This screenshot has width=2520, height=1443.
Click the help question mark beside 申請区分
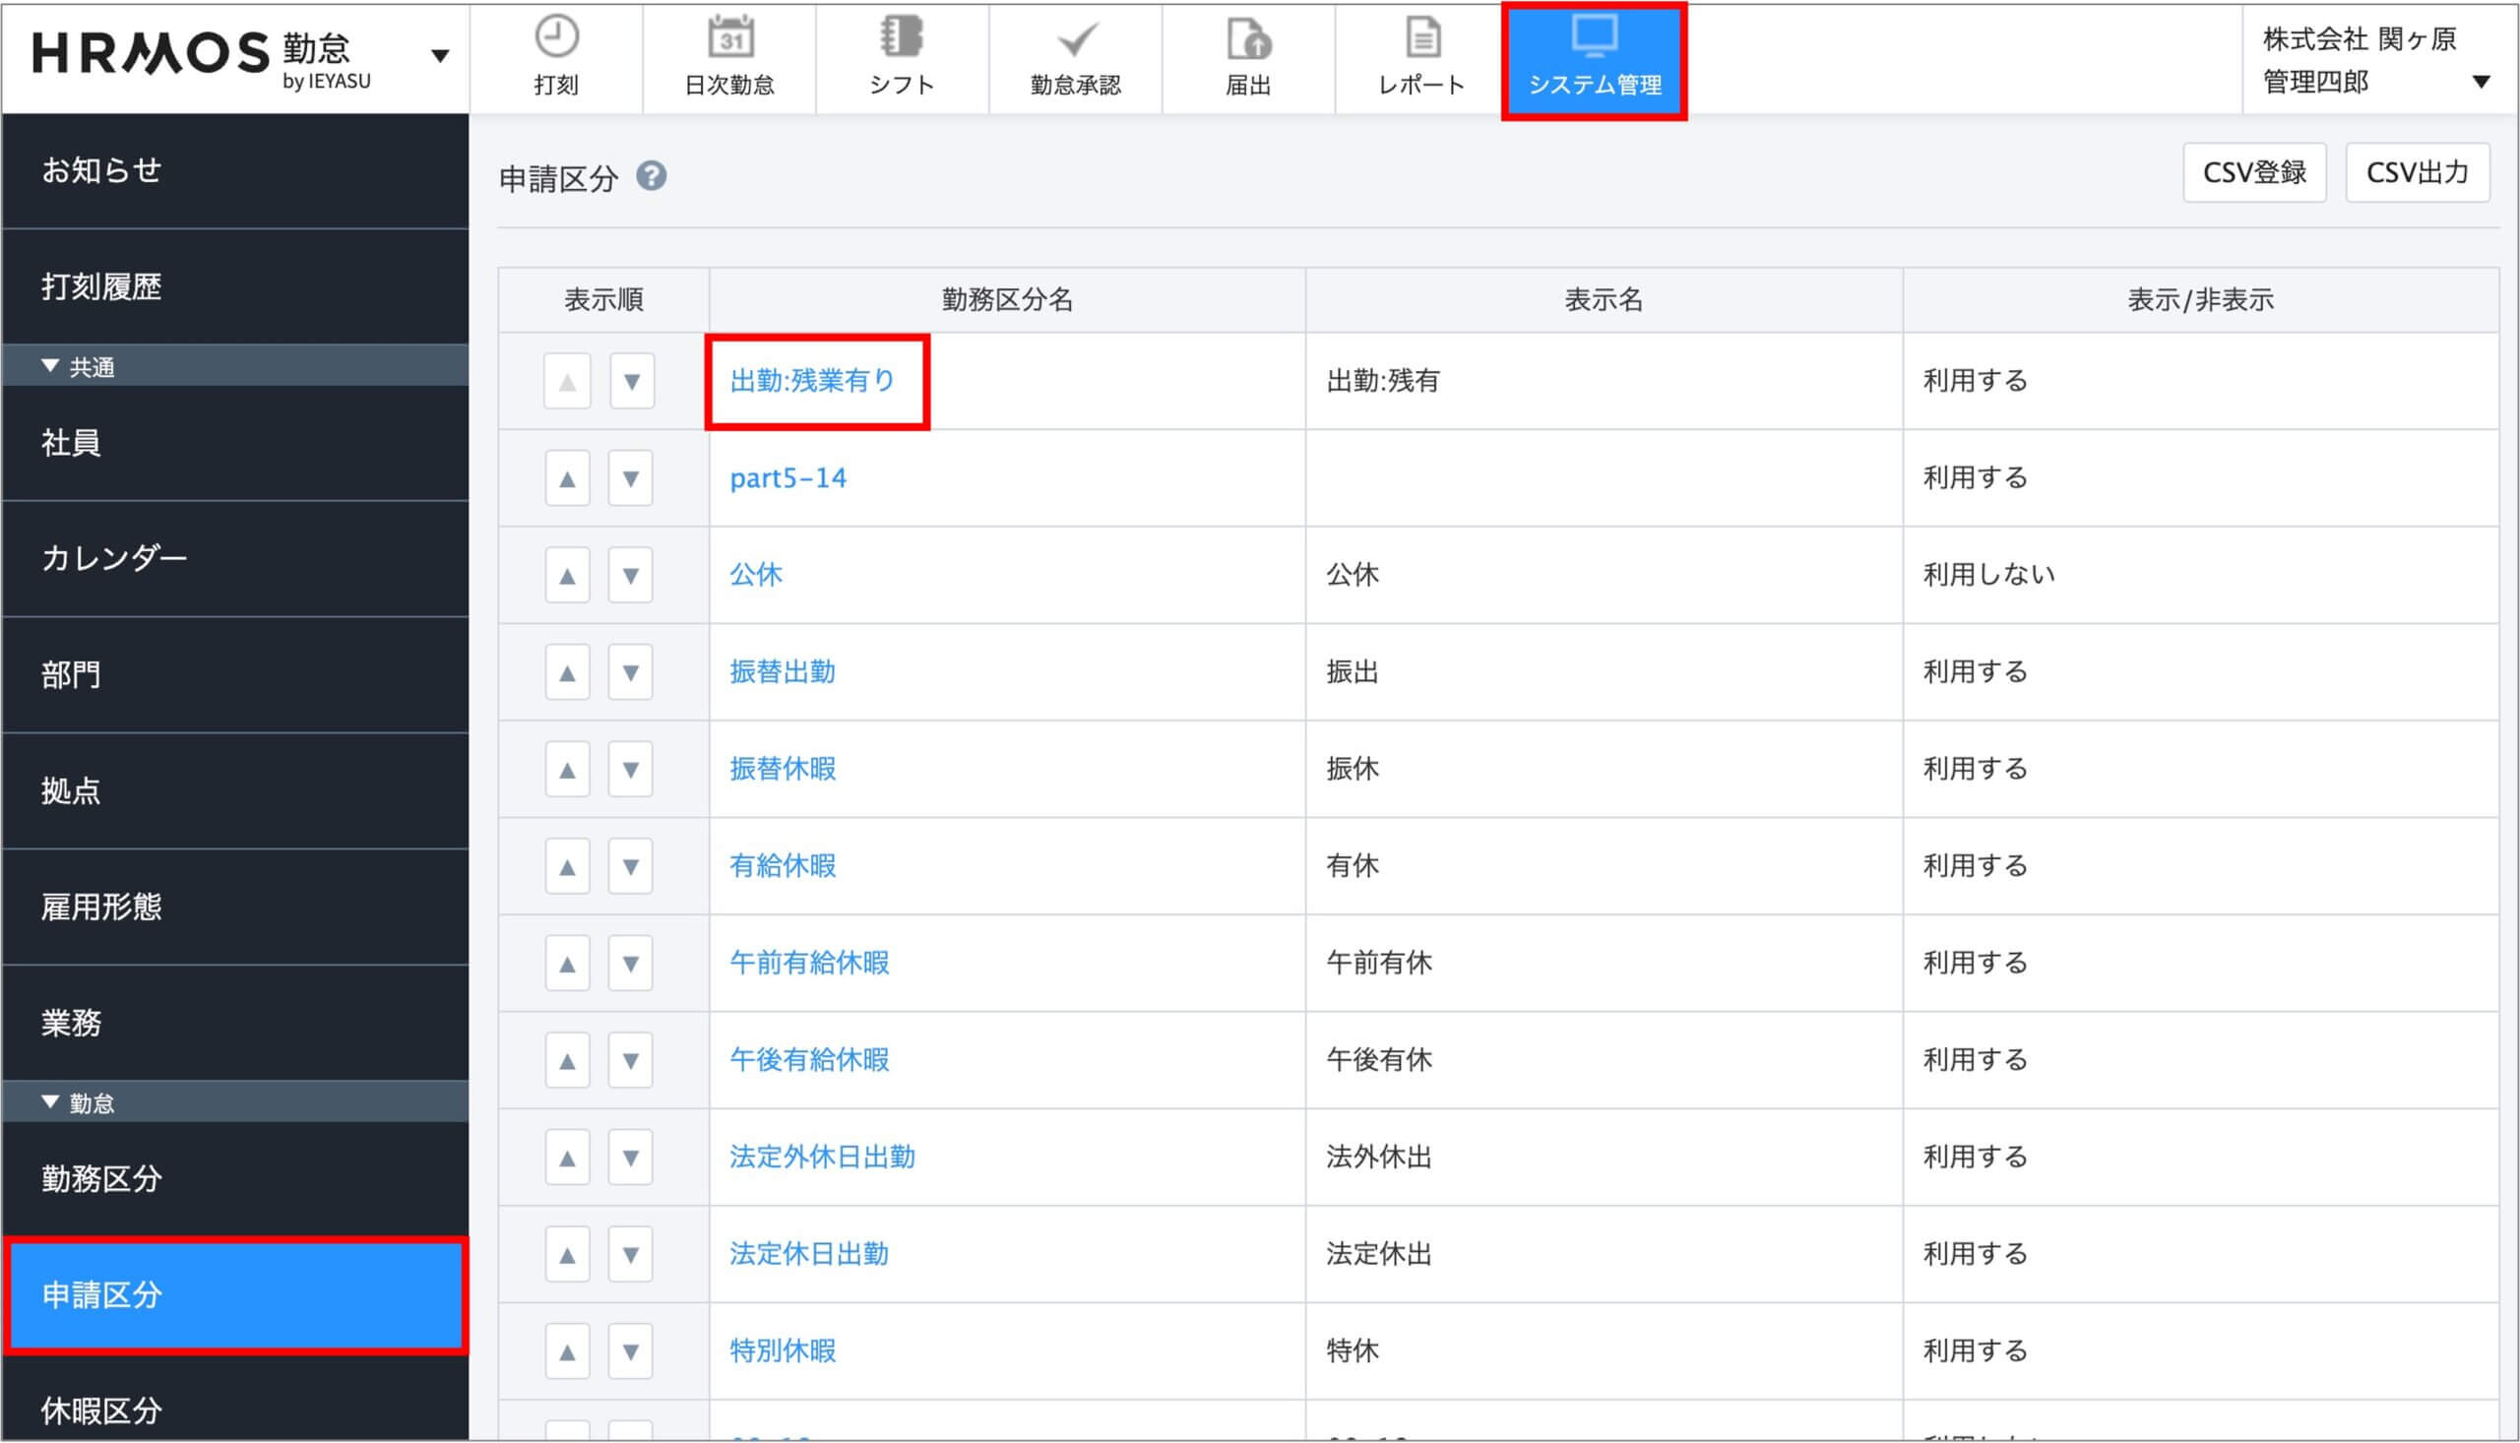[x=651, y=176]
